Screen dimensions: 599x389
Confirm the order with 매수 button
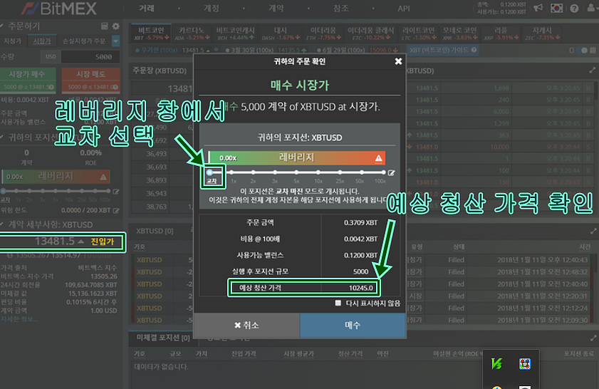point(353,325)
